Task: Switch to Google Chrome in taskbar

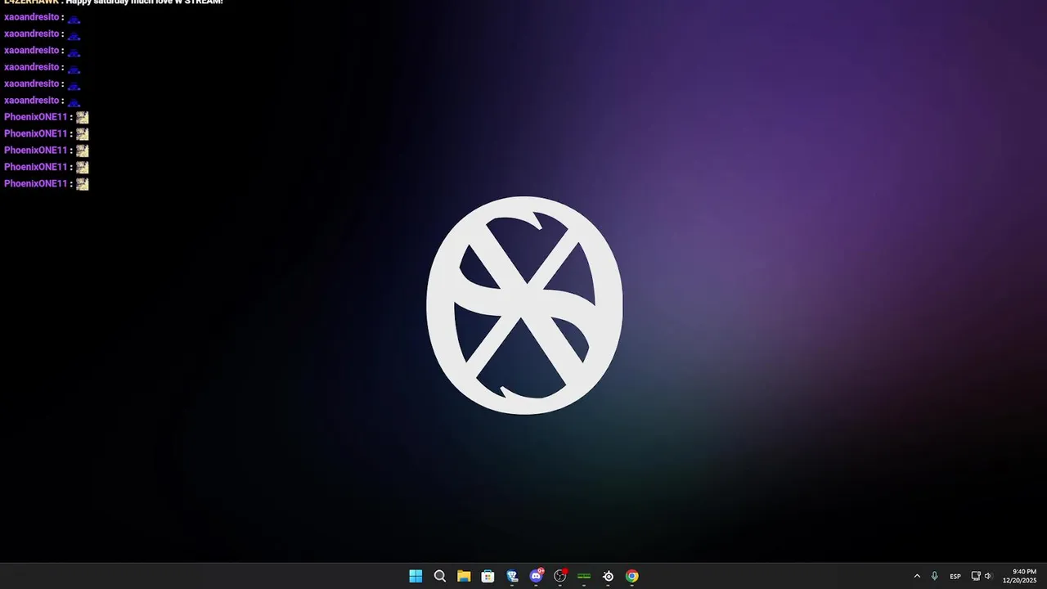Action: pos(631,576)
